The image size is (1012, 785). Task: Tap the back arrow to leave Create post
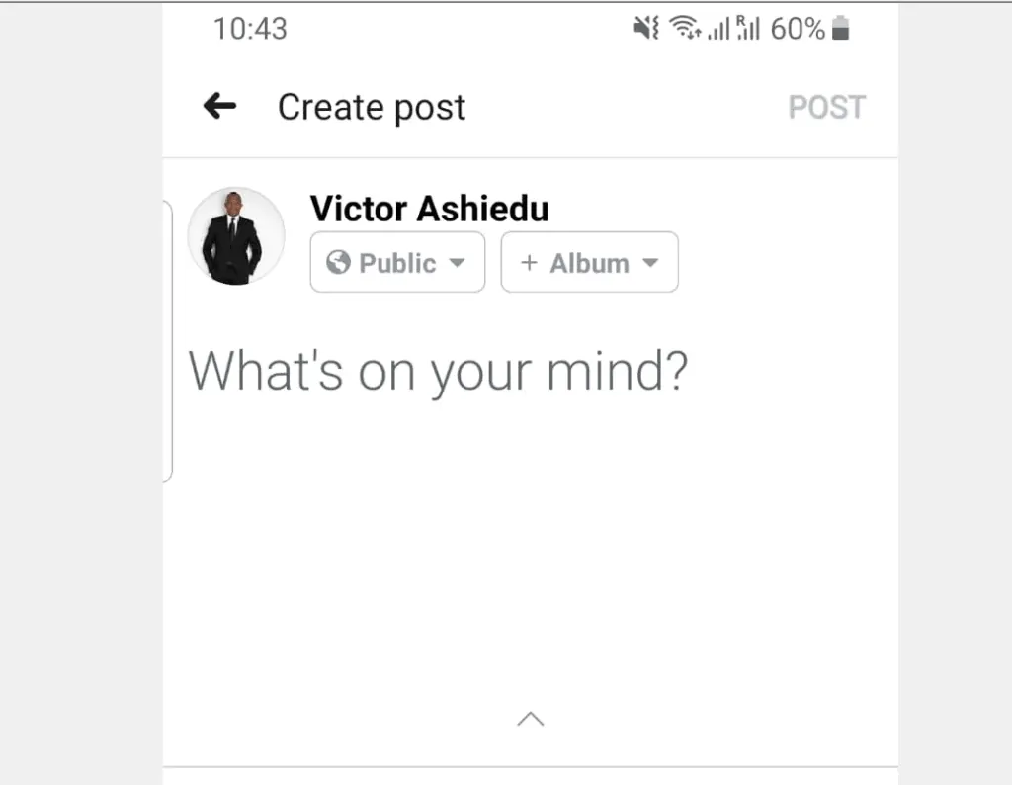pyautogui.click(x=219, y=106)
